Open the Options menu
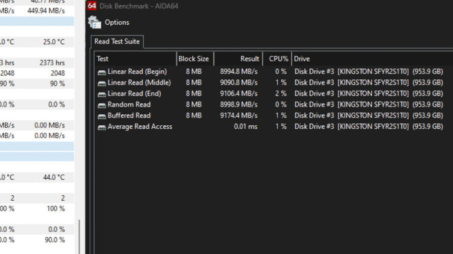Viewport: 453px width, 254px height. coord(116,22)
